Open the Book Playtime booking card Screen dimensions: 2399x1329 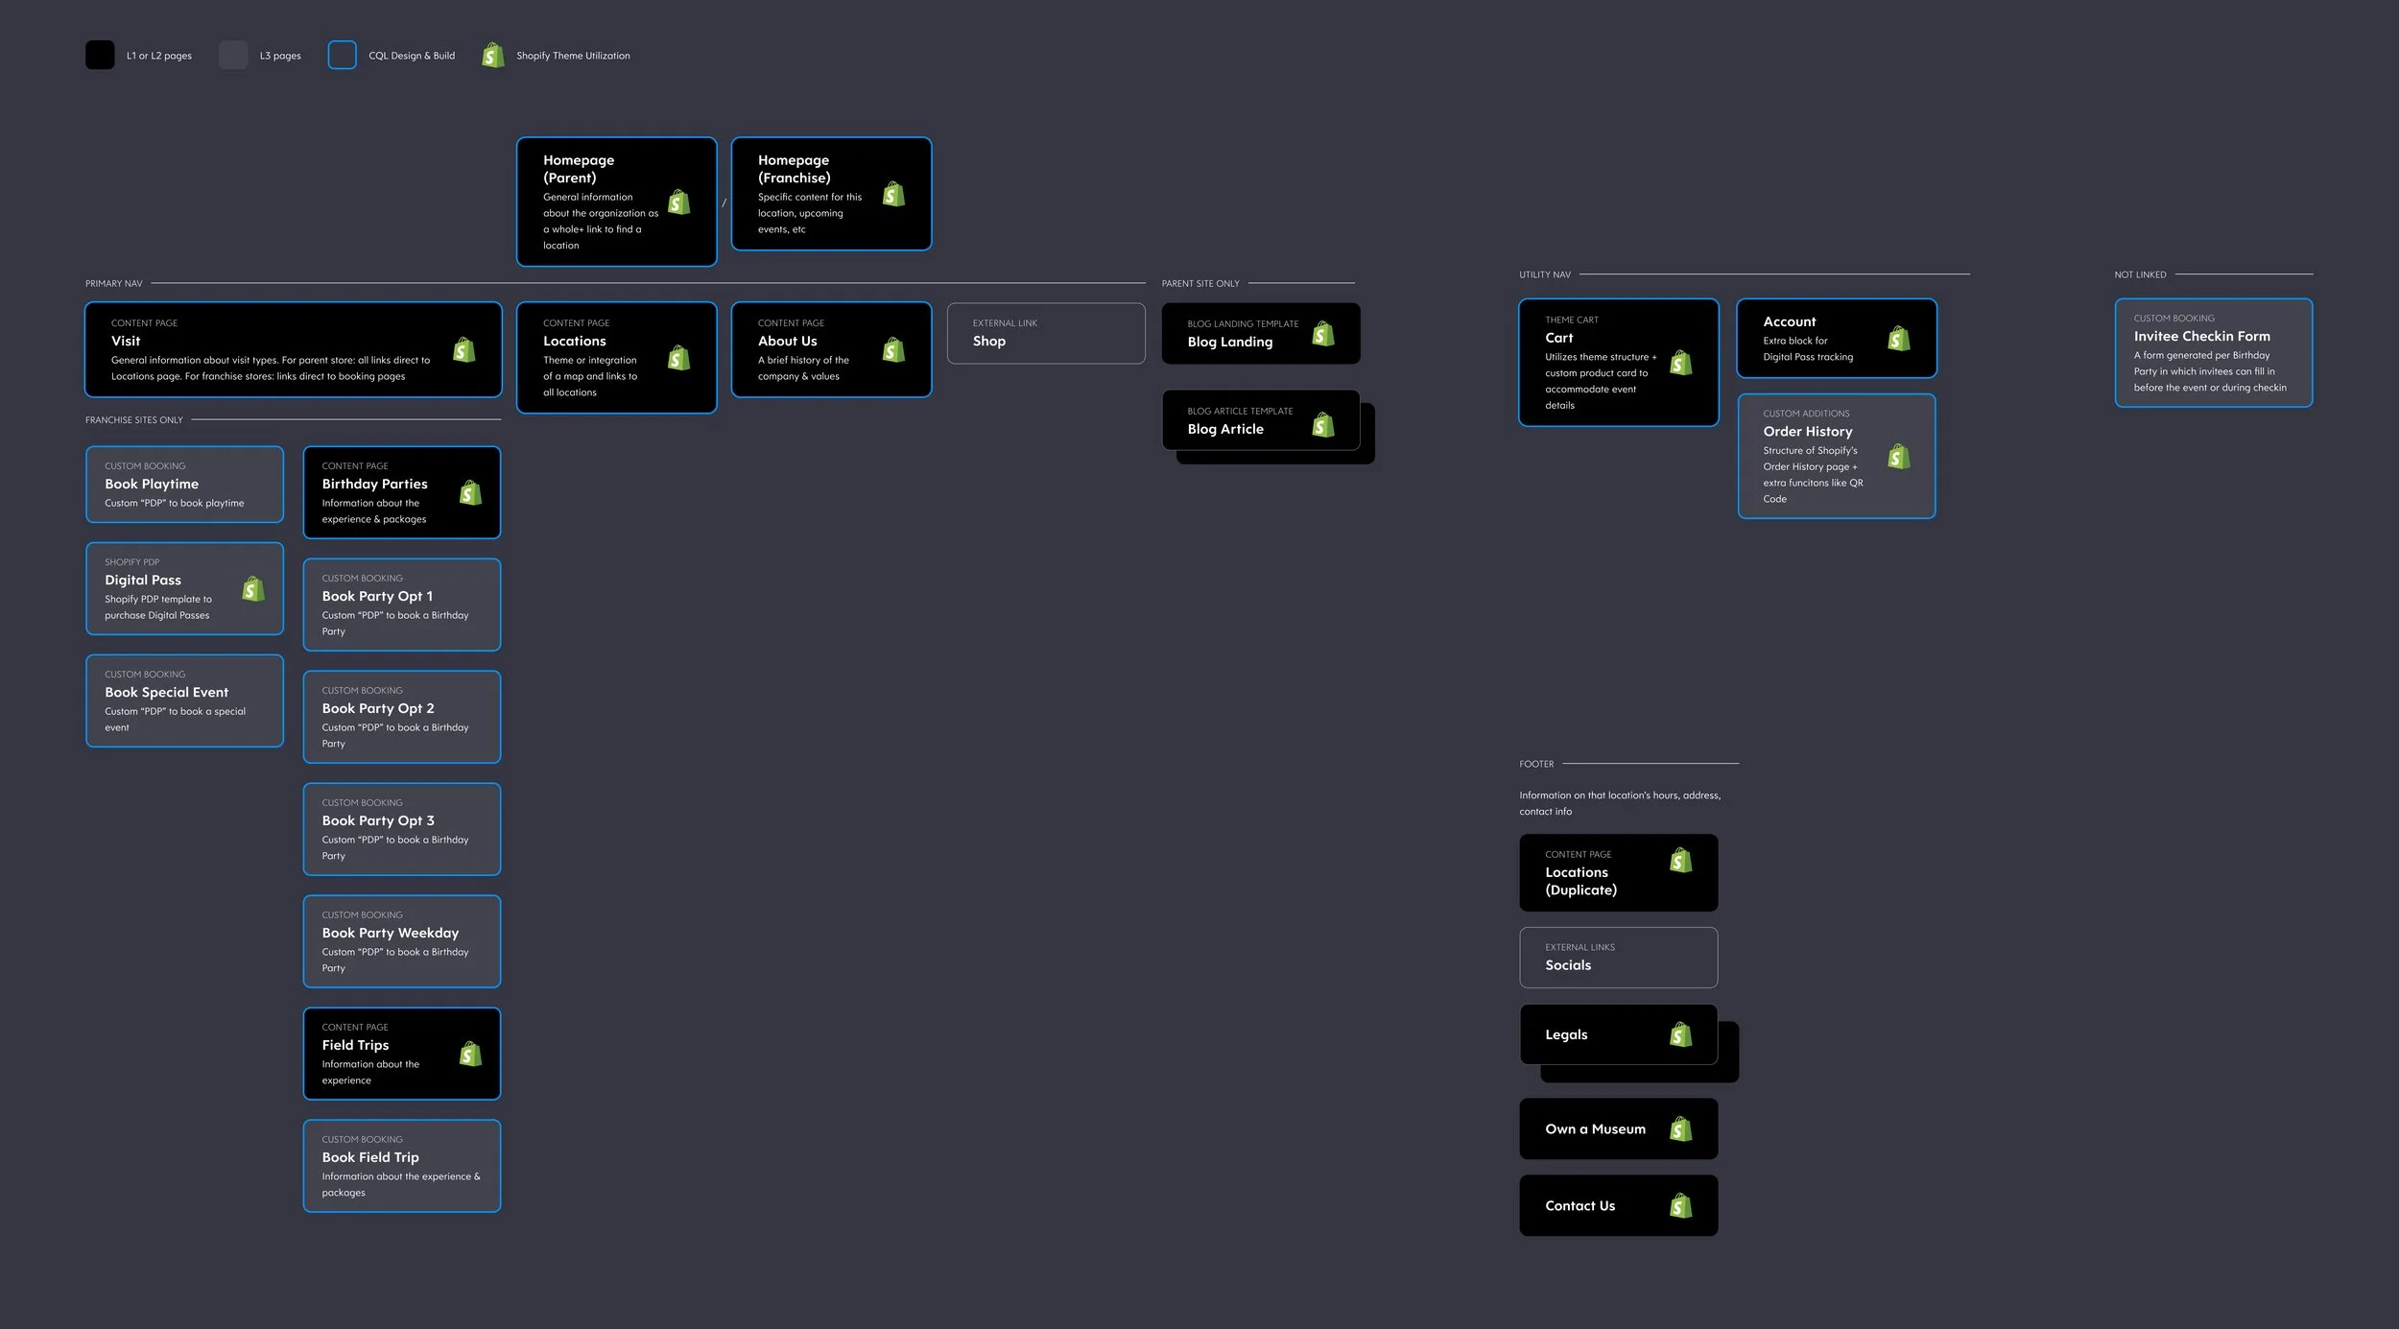(184, 485)
